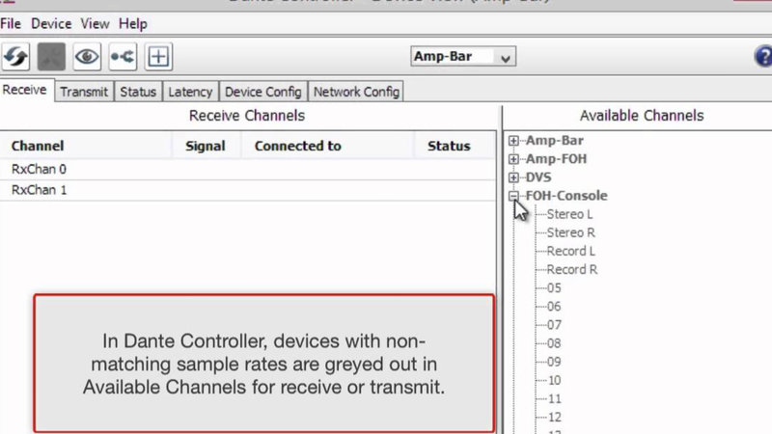Screen dimensions: 772x434
Task: Select the Amp-Bar device label in tree
Action: point(554,141)
